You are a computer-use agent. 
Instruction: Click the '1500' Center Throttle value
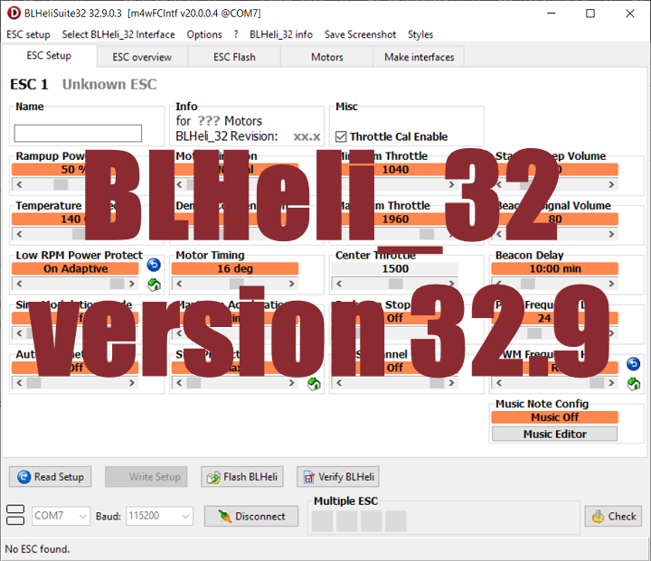click(x=395, y=268)
